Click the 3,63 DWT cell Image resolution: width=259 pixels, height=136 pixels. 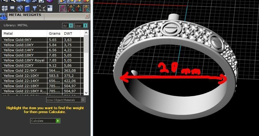pos(71,40)
